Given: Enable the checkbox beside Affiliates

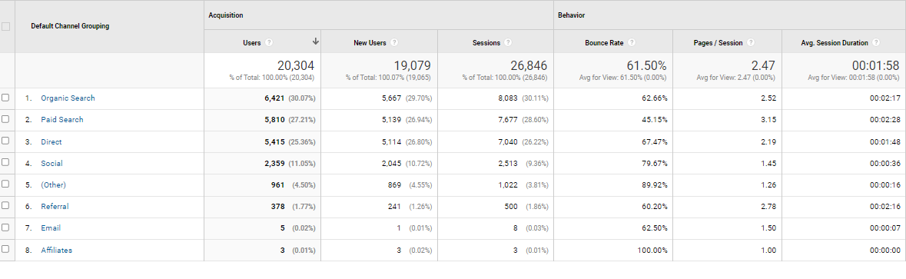Looking at the screenshot, I should click(6, 250).
